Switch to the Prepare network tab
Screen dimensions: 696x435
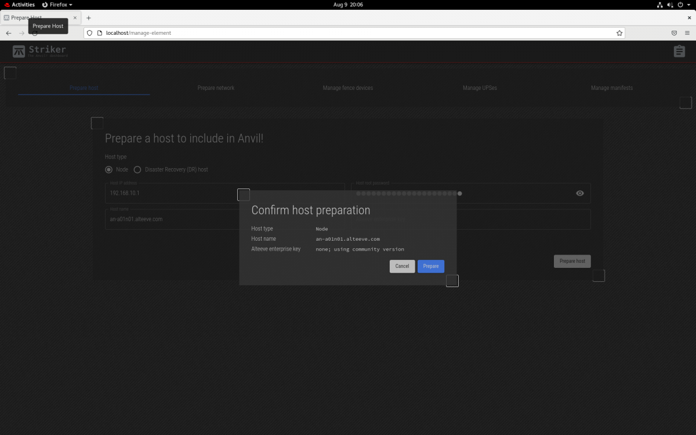[x=216, y=88]
